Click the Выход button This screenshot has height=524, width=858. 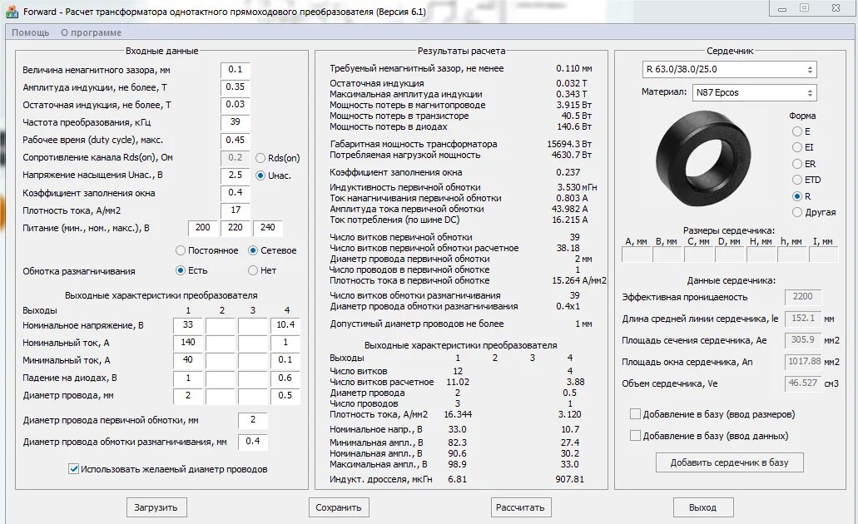[x=702, y=507]
